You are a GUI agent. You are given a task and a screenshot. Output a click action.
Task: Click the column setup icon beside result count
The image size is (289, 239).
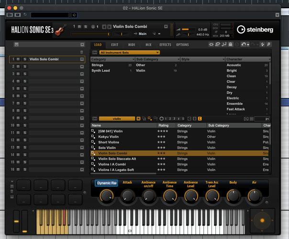252,119
